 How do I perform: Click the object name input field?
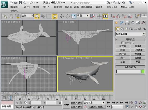(128, 72)
